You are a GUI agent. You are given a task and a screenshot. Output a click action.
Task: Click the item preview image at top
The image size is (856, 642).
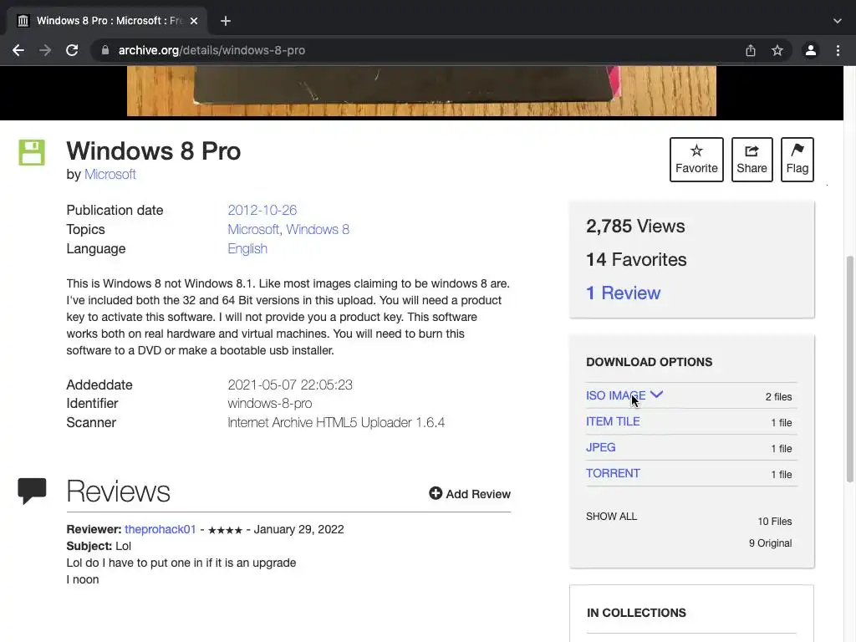(421, 91)
